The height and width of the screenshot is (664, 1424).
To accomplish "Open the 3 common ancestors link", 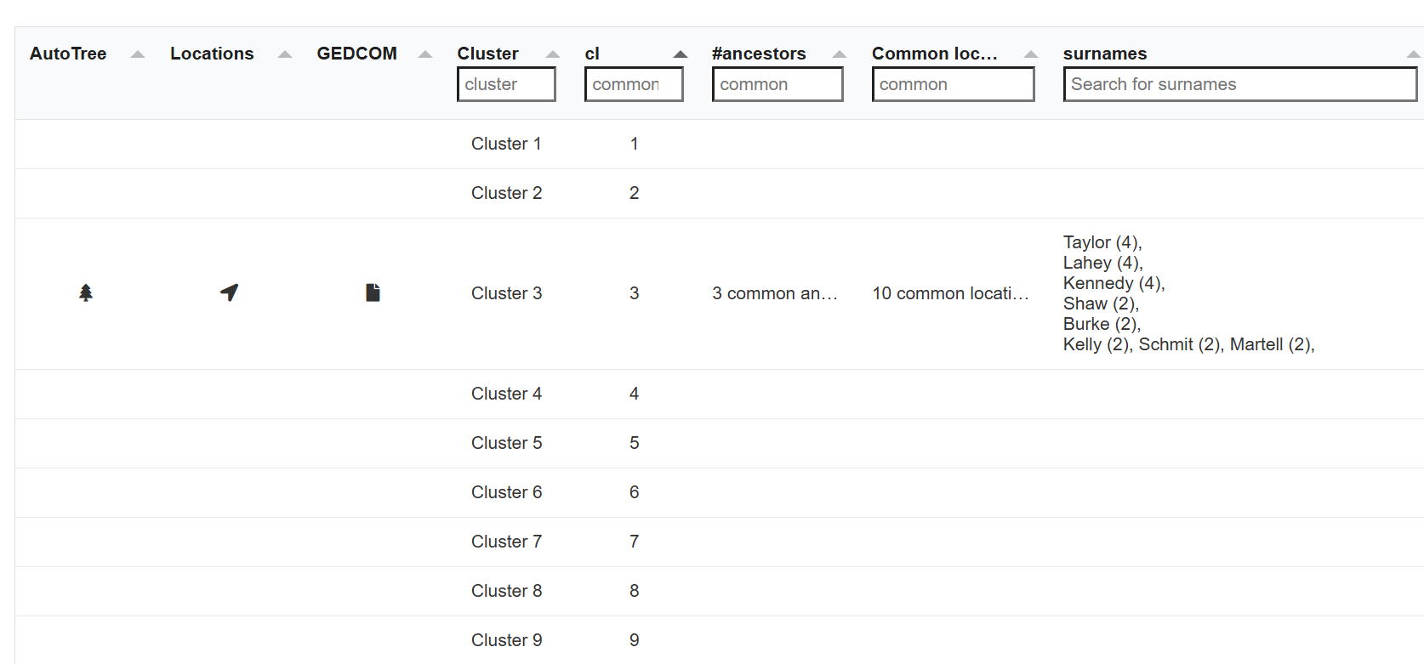I will [x=775, y=293].
